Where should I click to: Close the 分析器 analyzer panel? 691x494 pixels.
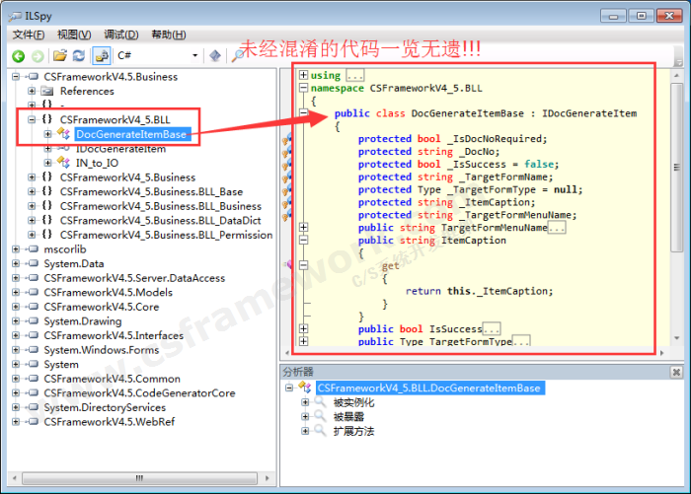pyautogui.click(x=676, y=372)
